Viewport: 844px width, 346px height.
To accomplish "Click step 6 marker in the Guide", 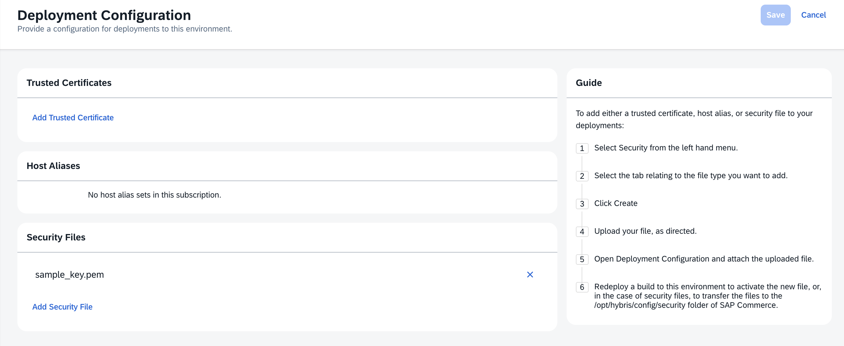I will tap(582, 287).
